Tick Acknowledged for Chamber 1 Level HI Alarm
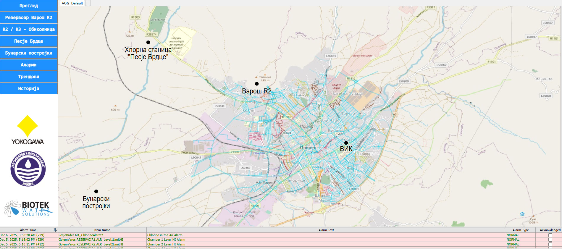The image size is (562, 249). tap(550, 240)
